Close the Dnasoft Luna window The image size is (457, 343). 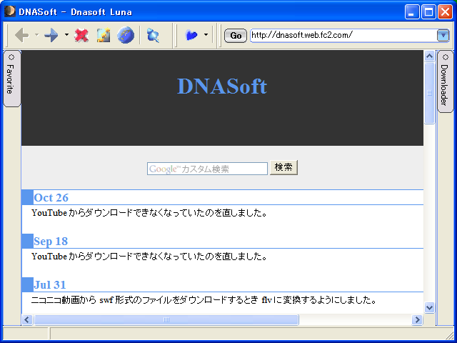tap(446, 12)
